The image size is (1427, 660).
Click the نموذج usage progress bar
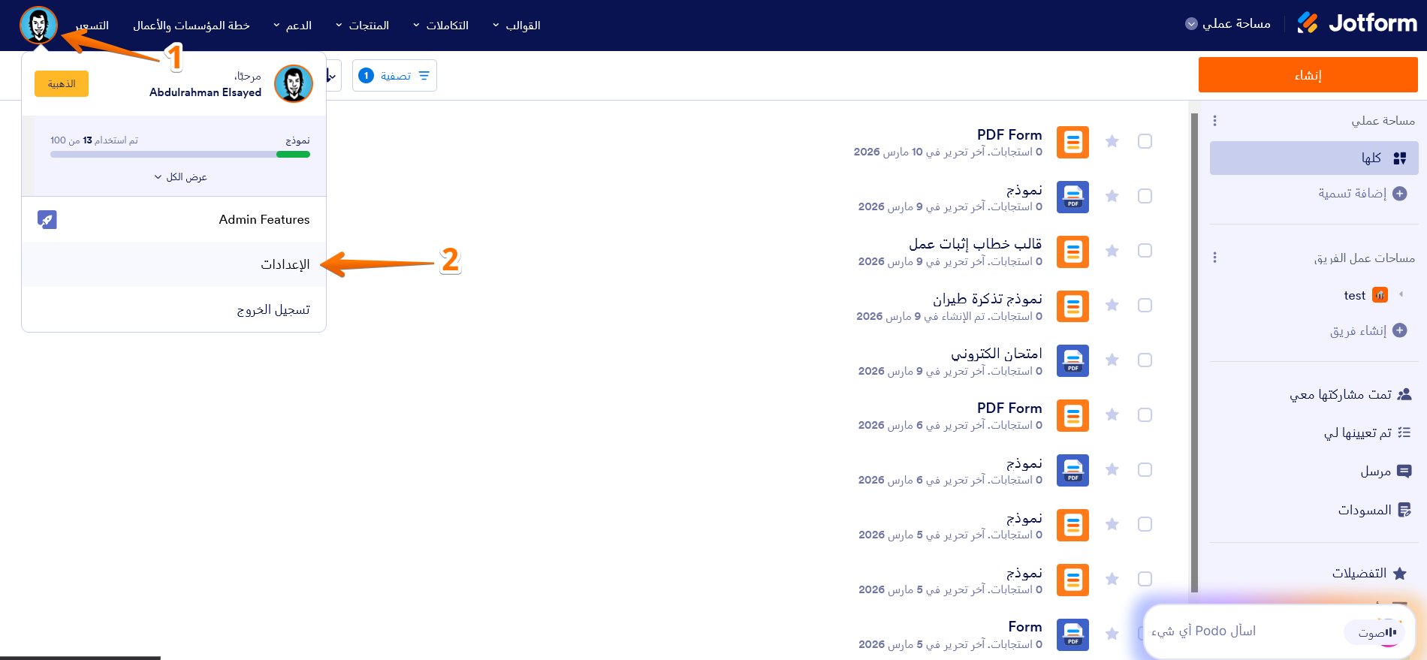(180, 155)
